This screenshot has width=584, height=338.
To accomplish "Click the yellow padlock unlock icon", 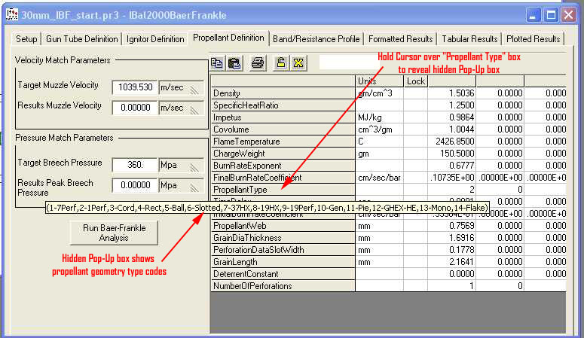I will [x=280, y=63].
